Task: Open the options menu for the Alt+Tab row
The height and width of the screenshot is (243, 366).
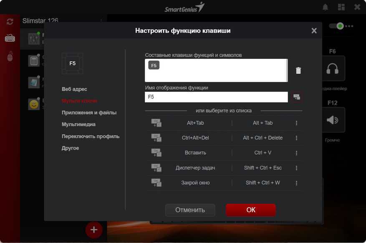Action: [x=296, y=123]
